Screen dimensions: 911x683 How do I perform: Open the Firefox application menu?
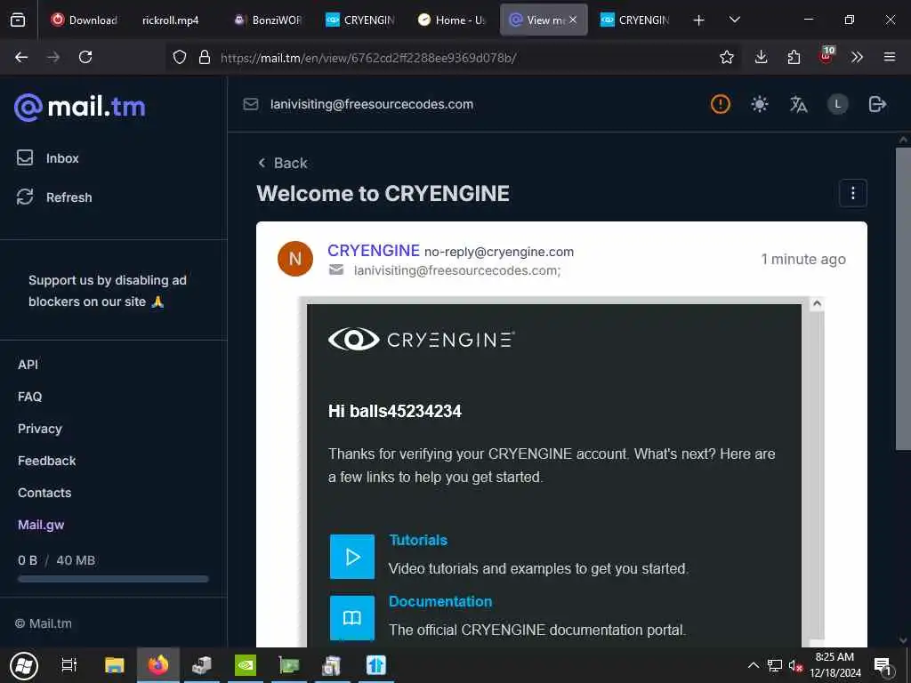(890, 57)
